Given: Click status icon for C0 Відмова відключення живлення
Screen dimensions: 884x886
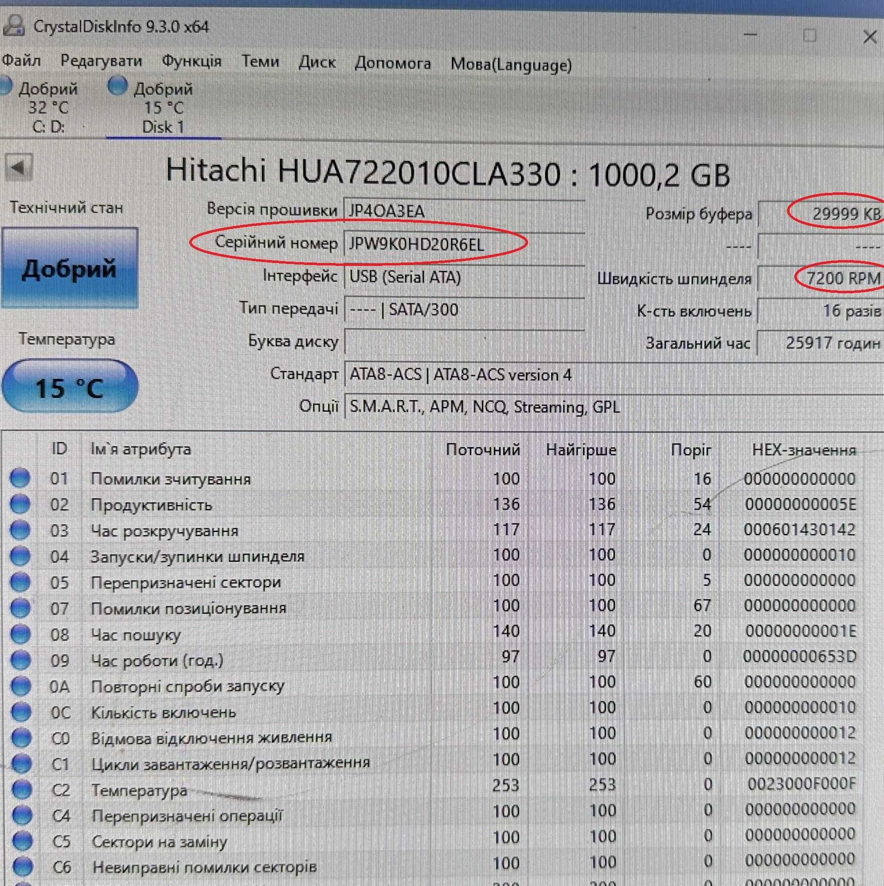Looking at the screenshot, I should [21, 738].
